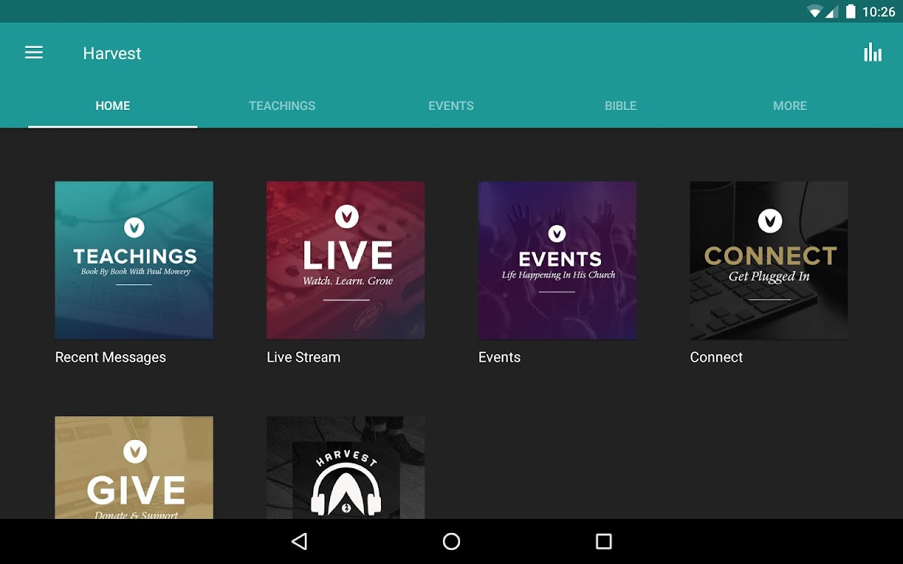Tap the cellular signal status icon

pyautogui.click(x=832, y=11)
